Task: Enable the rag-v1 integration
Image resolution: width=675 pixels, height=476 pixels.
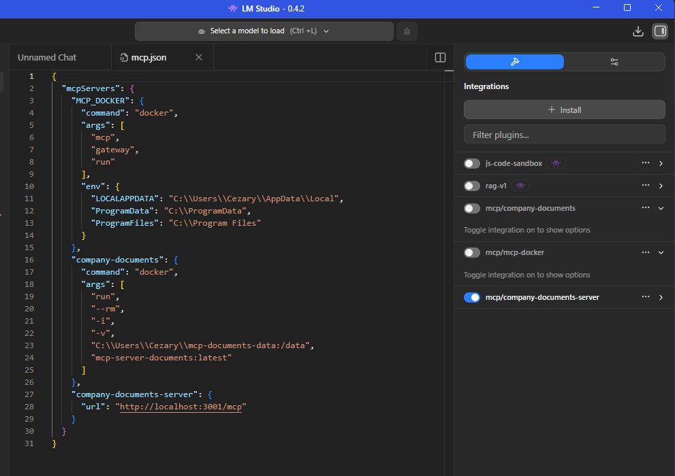Action: point(472,186)
